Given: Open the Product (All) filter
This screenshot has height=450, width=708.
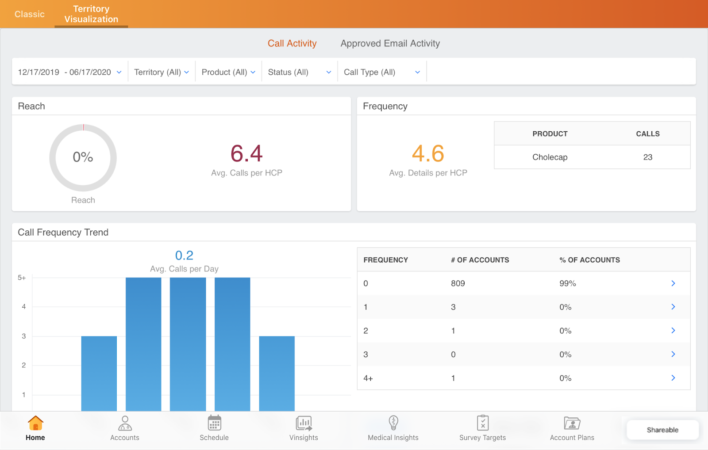Looking at the screenshot, I should click(x=228, y=72).
